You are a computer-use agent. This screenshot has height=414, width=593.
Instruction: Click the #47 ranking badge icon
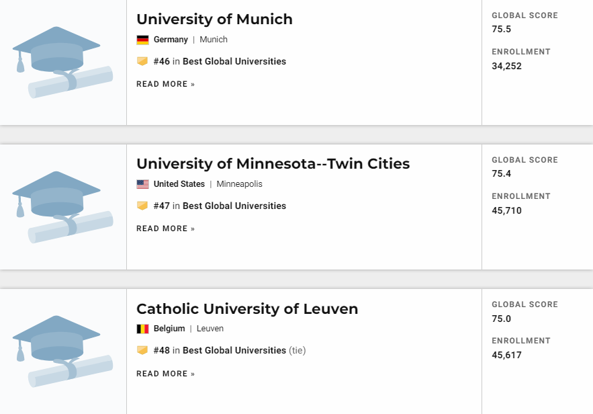pyautogui.click(x=142, y=206)
